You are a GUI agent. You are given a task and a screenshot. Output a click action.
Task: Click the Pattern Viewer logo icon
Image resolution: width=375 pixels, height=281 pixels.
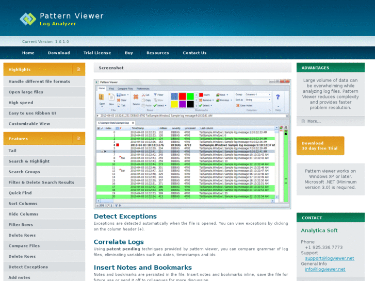[x=28, y=19]
